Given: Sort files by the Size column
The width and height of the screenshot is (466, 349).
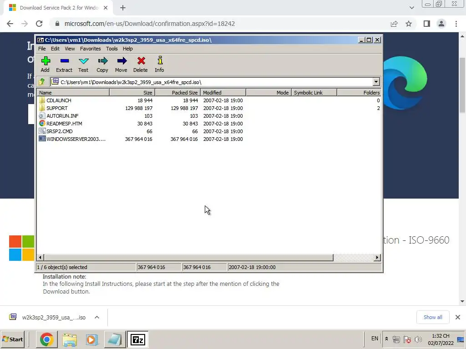Looking at the screenshot, I should pos(132,93).
